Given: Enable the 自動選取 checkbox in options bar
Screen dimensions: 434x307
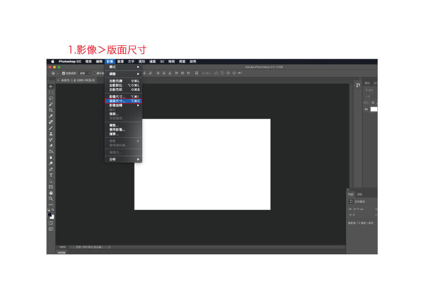Looking at the screenshot, I should pos(63,73).
